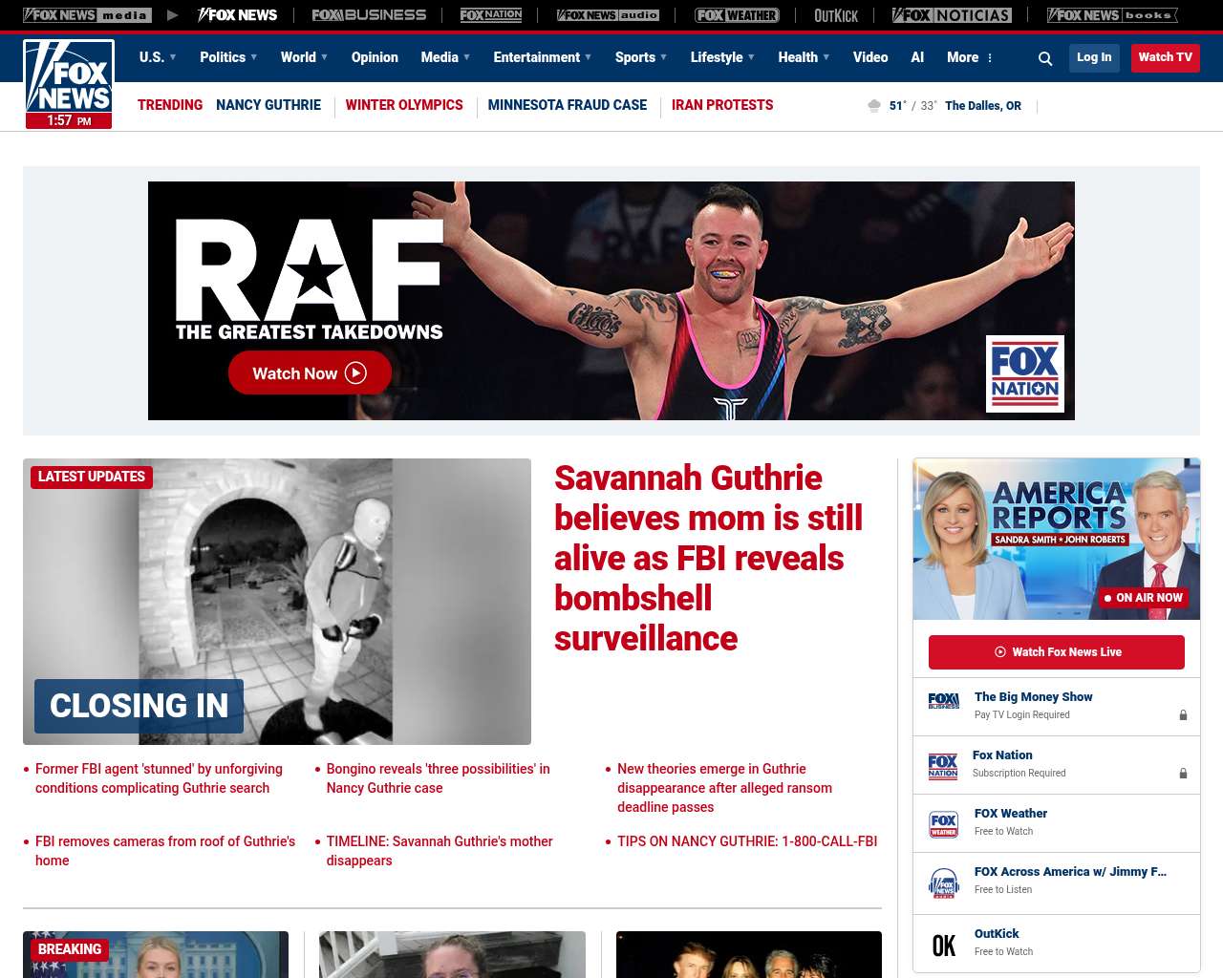The width and height of the screenshot is (1223, 978).
Task: Open the Opinion section
Action: [375, 57]
